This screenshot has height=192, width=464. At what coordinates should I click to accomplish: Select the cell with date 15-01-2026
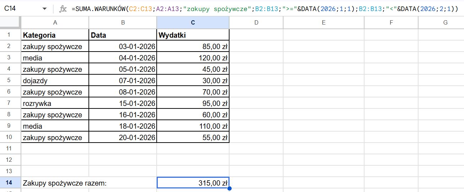pos(123,103)
